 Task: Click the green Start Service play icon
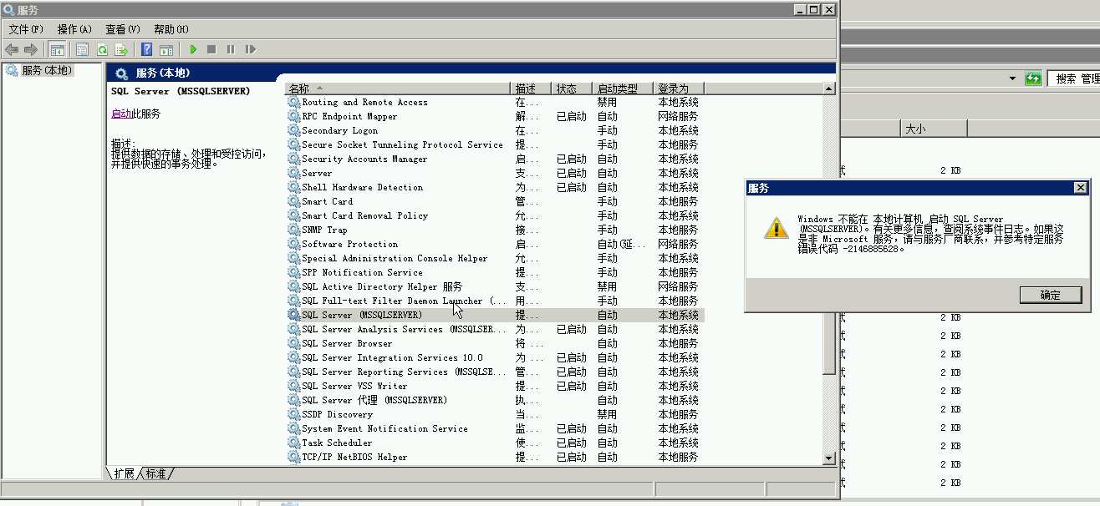coord(193,49)
